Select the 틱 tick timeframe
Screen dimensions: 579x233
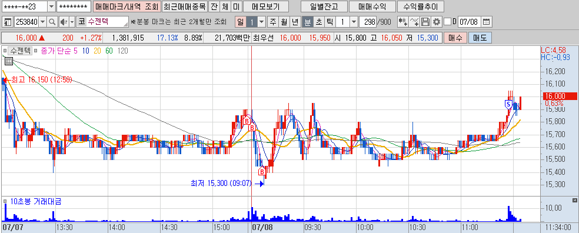[330, 22]
